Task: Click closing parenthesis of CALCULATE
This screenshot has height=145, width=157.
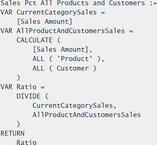Action: tap(18, 78)
